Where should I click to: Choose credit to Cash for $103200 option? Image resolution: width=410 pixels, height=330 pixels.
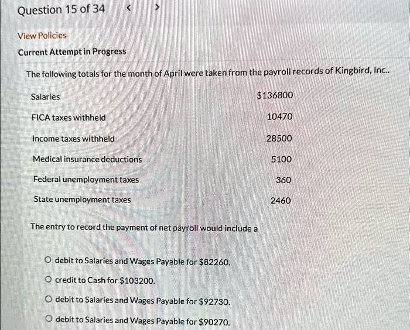47,280
